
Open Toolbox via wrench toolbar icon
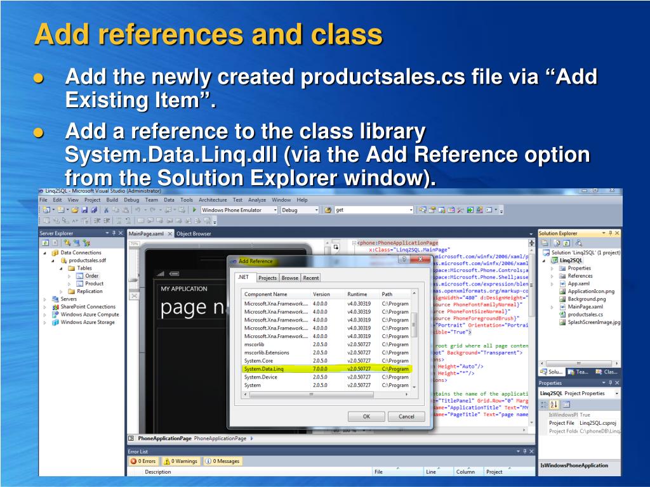(460, 210)
